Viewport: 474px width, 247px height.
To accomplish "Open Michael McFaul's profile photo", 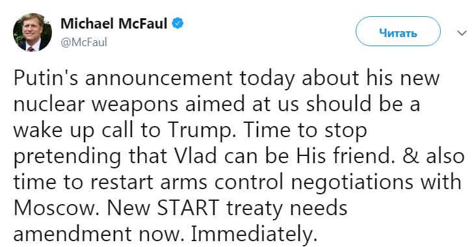I will 33,32.
